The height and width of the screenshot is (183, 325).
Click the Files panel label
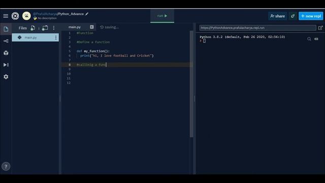pyautogui.click(x=22, y=28)
